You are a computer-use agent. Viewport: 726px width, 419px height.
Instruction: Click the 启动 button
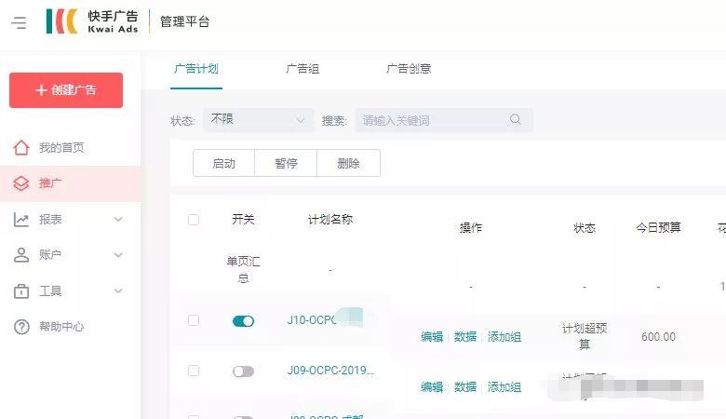[x=223, y=163]
